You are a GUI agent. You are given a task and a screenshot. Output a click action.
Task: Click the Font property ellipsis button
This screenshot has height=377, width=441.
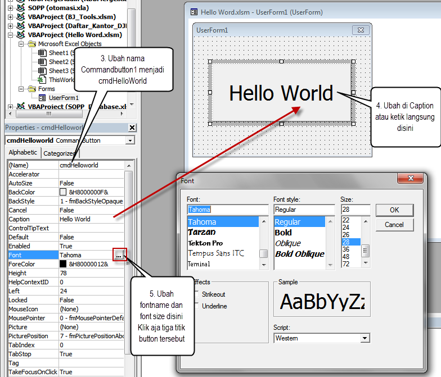tap(118, 255)
